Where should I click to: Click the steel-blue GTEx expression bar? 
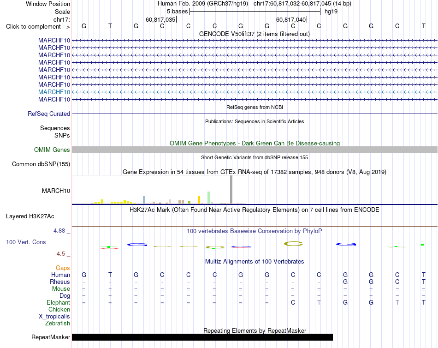[144, 200]
